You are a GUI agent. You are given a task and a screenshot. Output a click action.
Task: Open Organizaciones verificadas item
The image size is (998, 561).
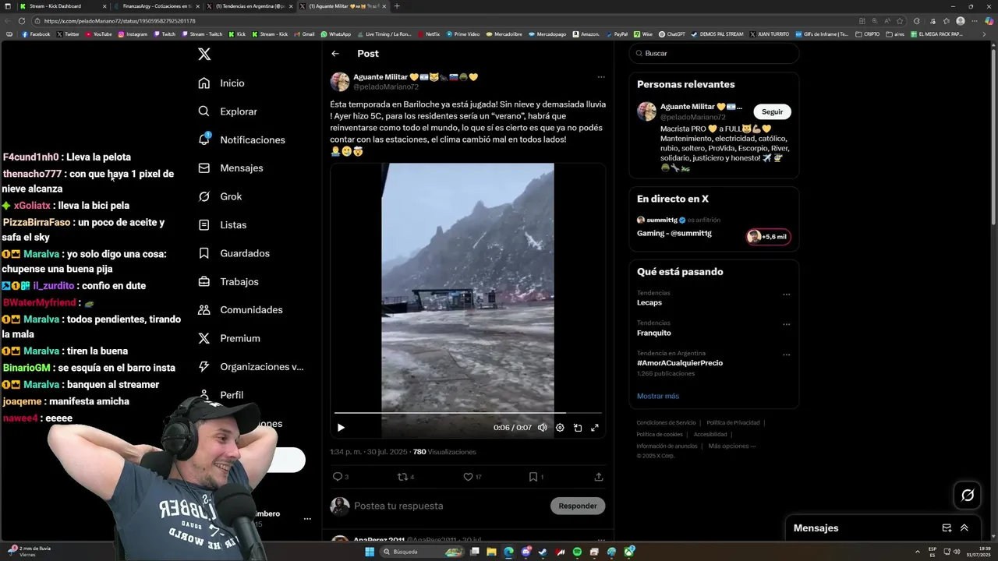251,366
